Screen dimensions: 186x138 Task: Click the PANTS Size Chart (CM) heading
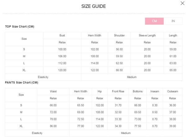pos(22,83)
